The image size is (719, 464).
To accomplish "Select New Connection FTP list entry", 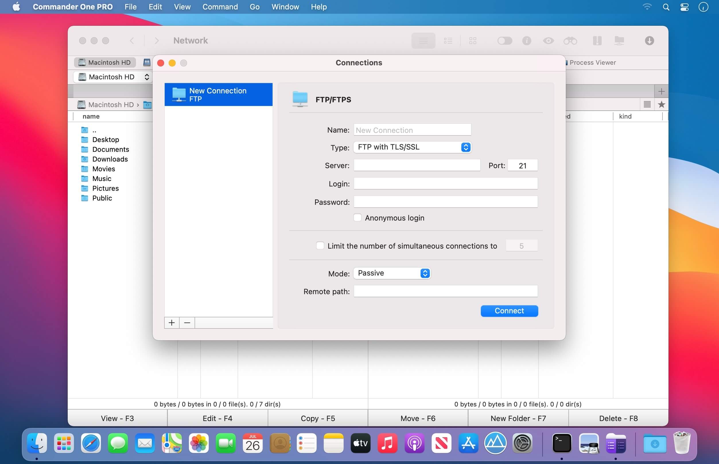I will [x=218, y=95].
